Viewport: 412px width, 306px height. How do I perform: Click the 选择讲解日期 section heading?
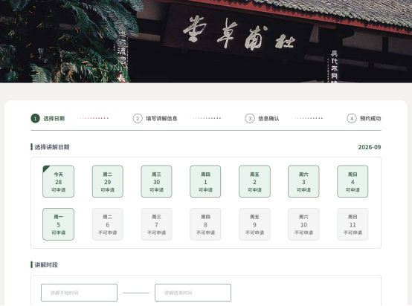[x=52, y=147]
